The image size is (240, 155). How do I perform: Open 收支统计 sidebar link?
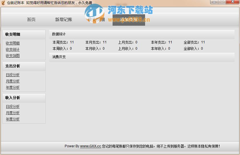[x=13, y=49]
